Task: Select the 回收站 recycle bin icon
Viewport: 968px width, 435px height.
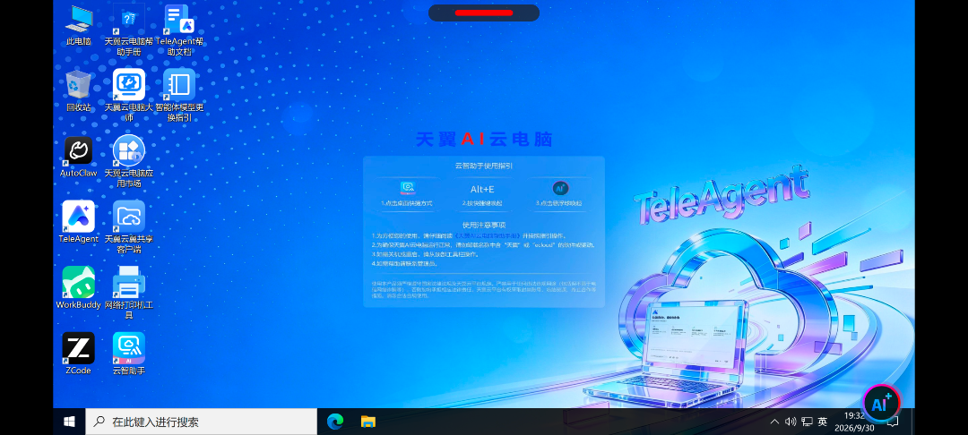Action: [78, 90]
